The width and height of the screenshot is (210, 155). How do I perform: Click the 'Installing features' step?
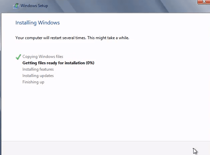pos(38,69)
